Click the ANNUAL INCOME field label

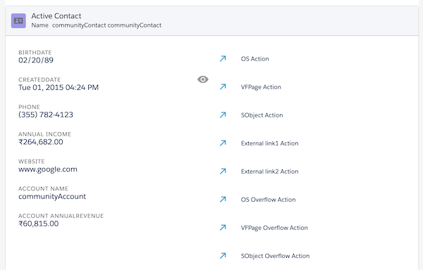(x=45, y=134)
